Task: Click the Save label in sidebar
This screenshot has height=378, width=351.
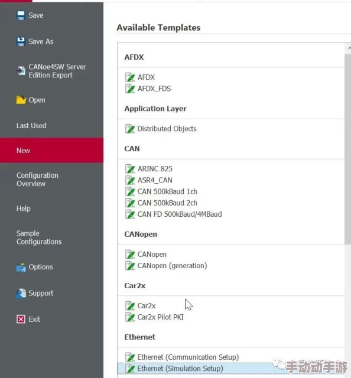Action: [36, 15]
